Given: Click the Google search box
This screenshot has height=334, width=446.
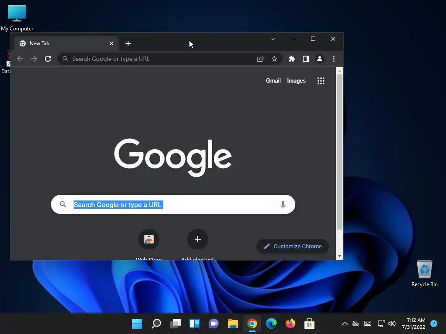Looking at the screenshot, I should pos(173,204).
